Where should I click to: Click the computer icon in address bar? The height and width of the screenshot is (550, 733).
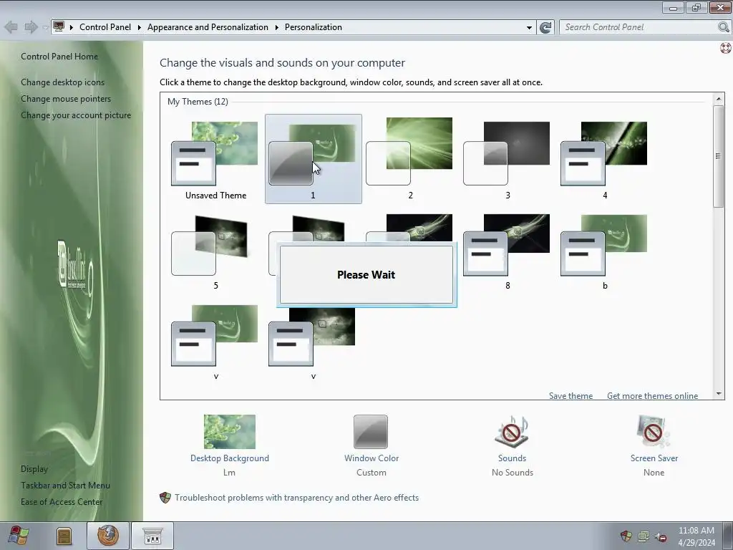point(59,26)
